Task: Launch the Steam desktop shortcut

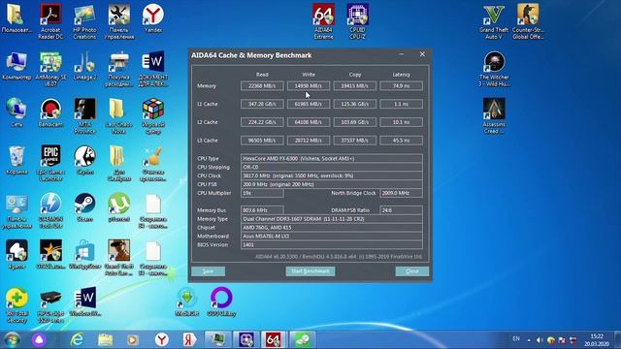Action: pyautogui.click(x=84, y=207)
